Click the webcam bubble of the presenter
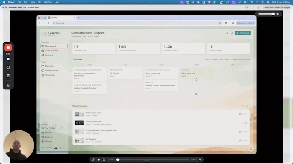This screenshot has height=164, width=293. click(19, 145)
